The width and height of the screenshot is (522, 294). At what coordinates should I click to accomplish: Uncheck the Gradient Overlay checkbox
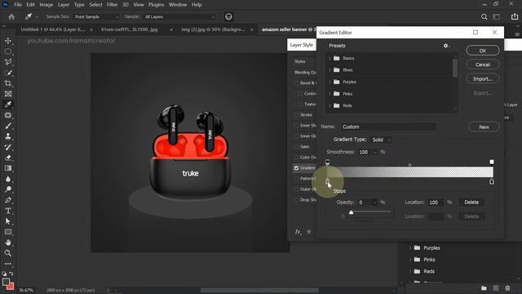296,168
